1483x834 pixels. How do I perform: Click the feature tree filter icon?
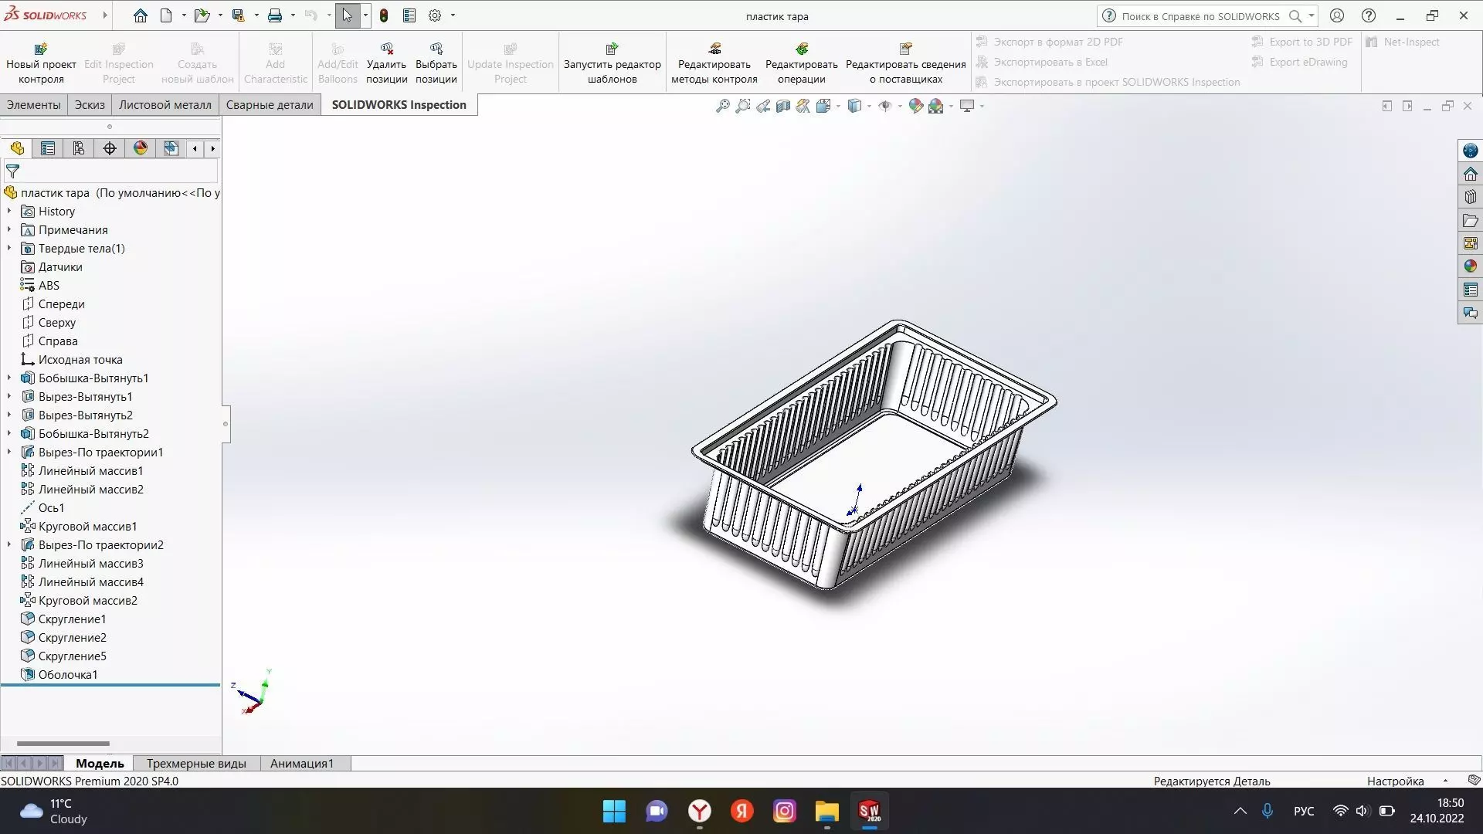pos(12,171)
